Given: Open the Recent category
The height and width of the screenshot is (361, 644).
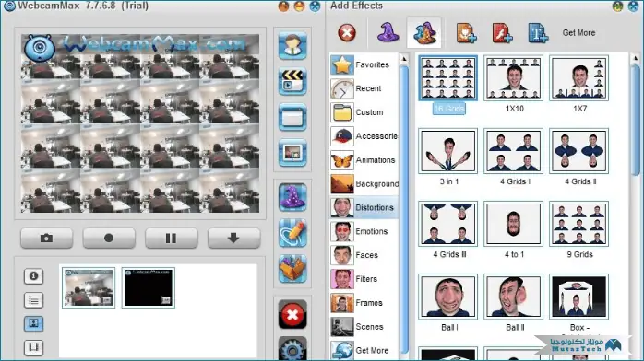Looking at the screenshot, I should [x=364, y=88].
